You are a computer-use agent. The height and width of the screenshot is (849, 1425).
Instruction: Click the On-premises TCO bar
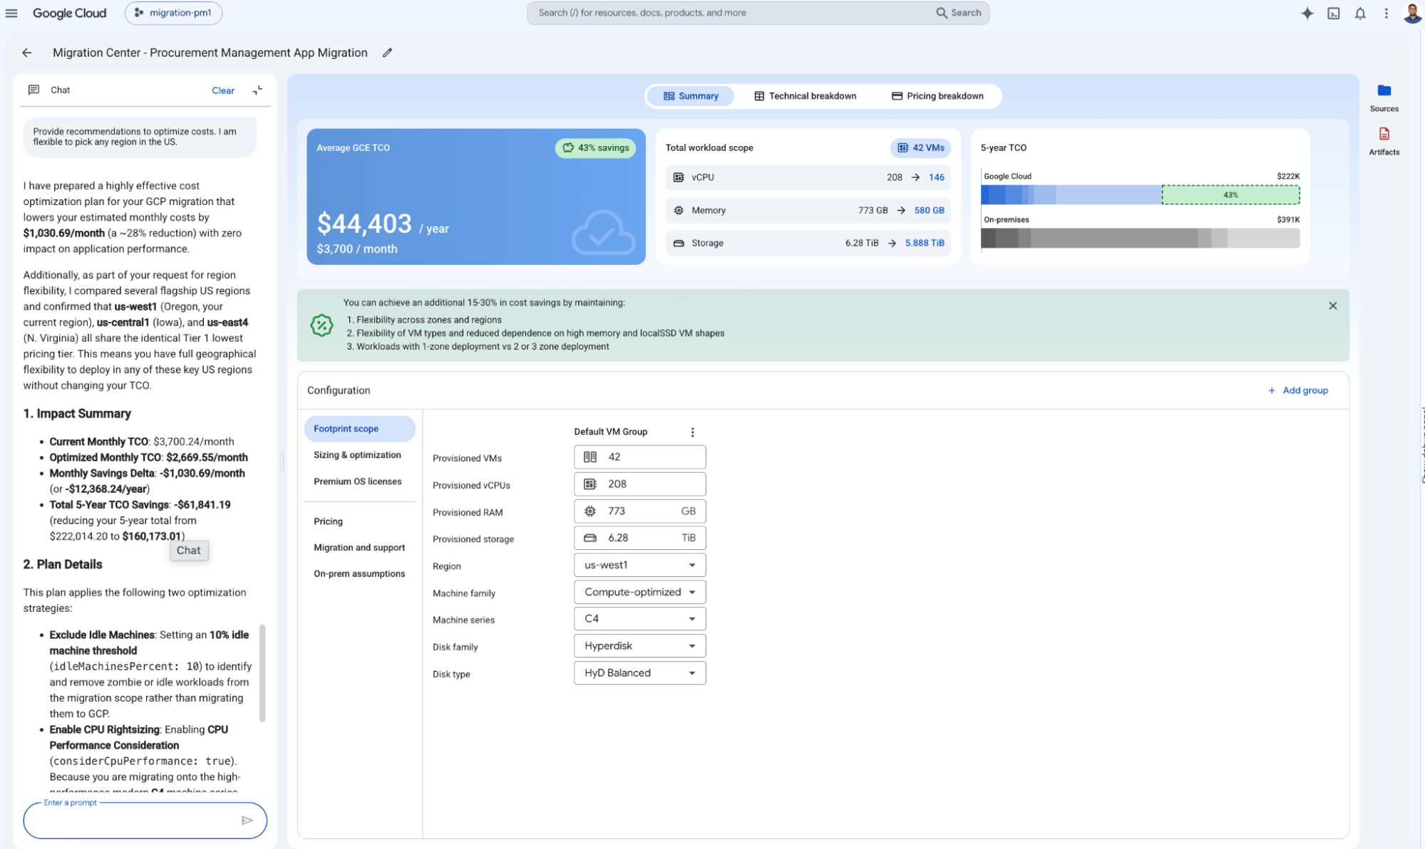(x=1140, y=238)
